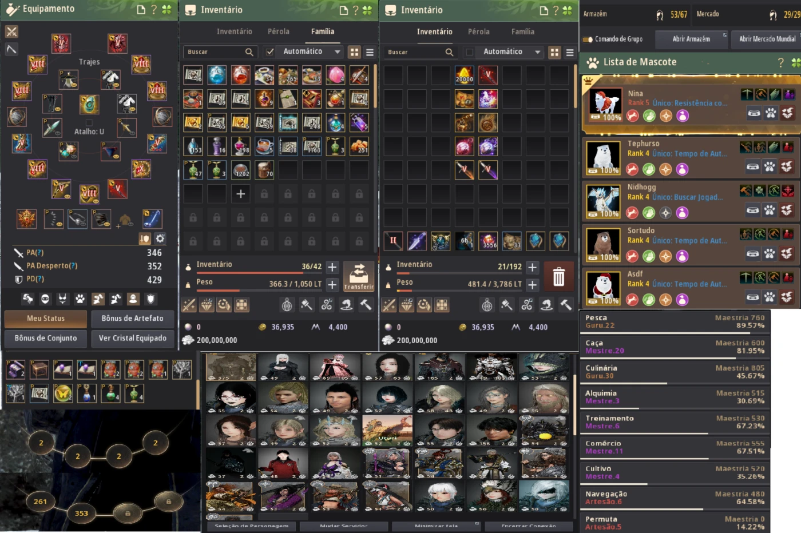
Task: Toggle Nina's red running-dog speed button
Action: [632, 116]
